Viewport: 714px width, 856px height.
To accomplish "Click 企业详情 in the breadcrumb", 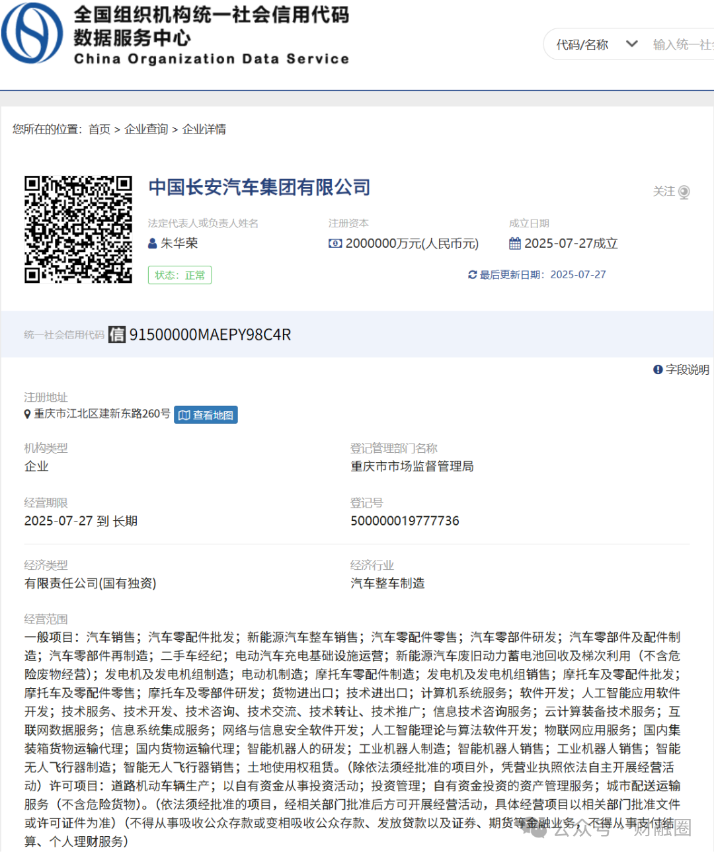I will [x=204, y=129].
